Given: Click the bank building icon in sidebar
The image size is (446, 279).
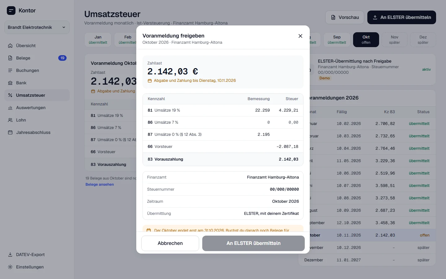Looking at the screenshot, I should pos(10,83).
